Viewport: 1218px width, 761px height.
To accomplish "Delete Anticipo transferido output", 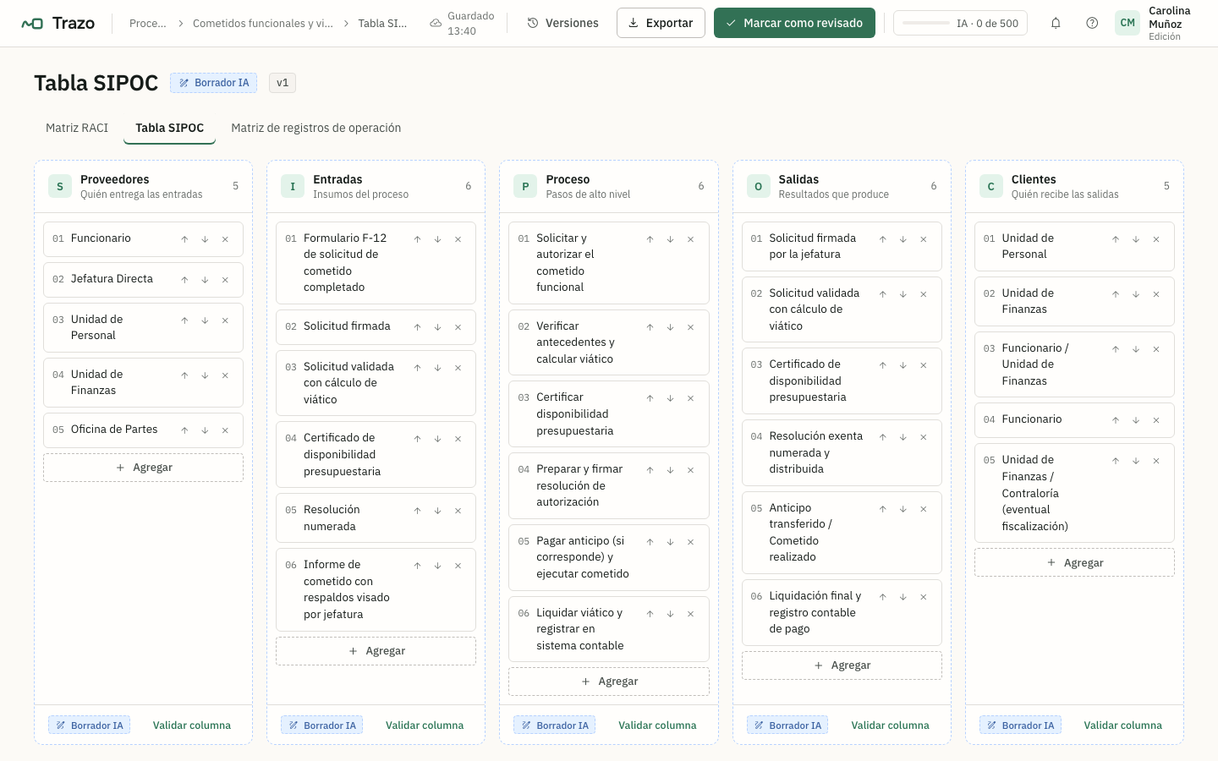I will [923, 509].
